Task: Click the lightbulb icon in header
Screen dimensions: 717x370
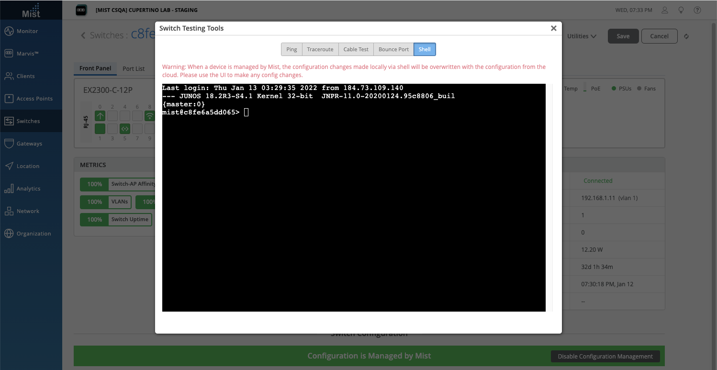Action: [x=681, y=10]
